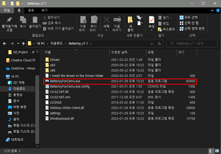
Task: Select Nefarius.ViGEm.Client.dll file
Action: 65,108
